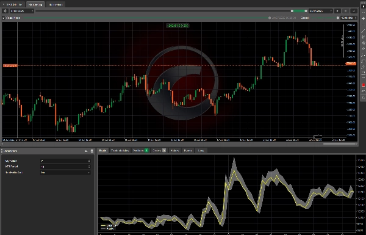Click the orange current price tag on the price axis

point(351,63)
